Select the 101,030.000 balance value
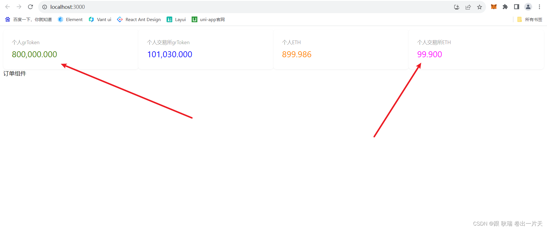This screenshot has height=229, width=547. coord(170,54)
